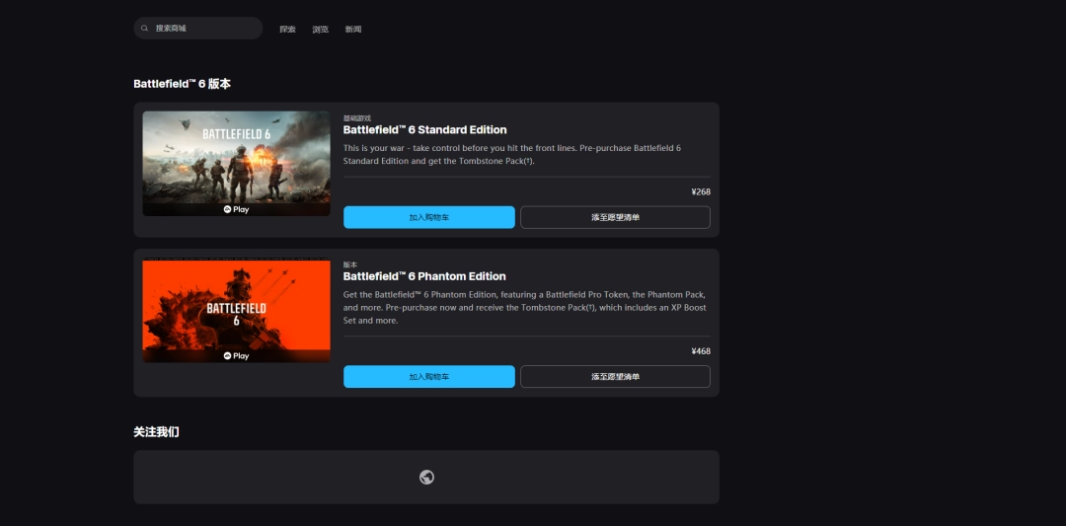Add Standard Edition to wishlist via 添至愿望清单
Viewport: 1066px width, 526px height.
pos(615,217)
